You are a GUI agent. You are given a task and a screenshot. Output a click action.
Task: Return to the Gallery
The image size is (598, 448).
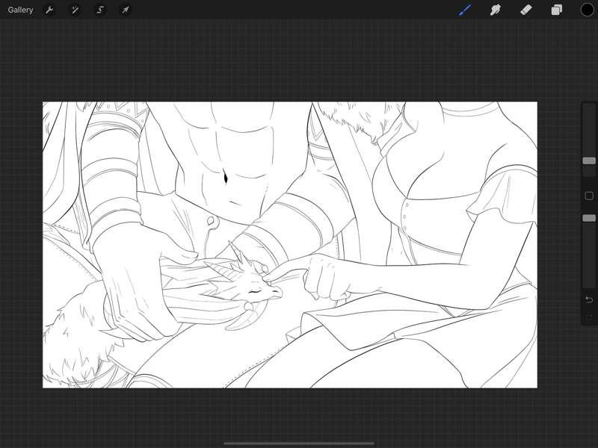click(x=20, y=10)
